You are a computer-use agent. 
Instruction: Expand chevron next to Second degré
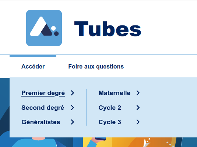point(73,108)
